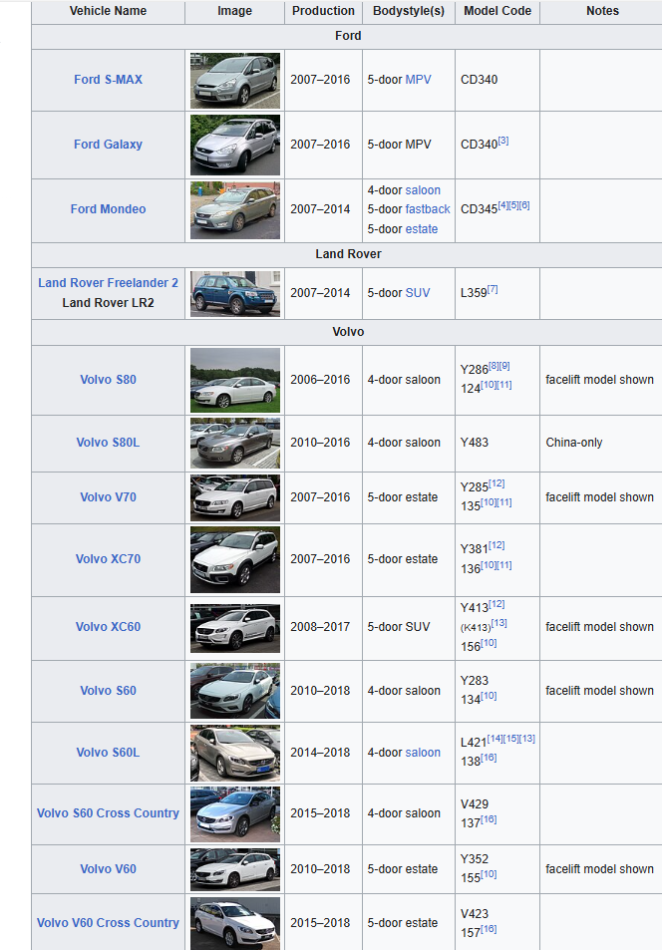Open the Volvo V70 link
Viewport: 662px width, 950px height.
pyautogui.click(x=108, y=497)
